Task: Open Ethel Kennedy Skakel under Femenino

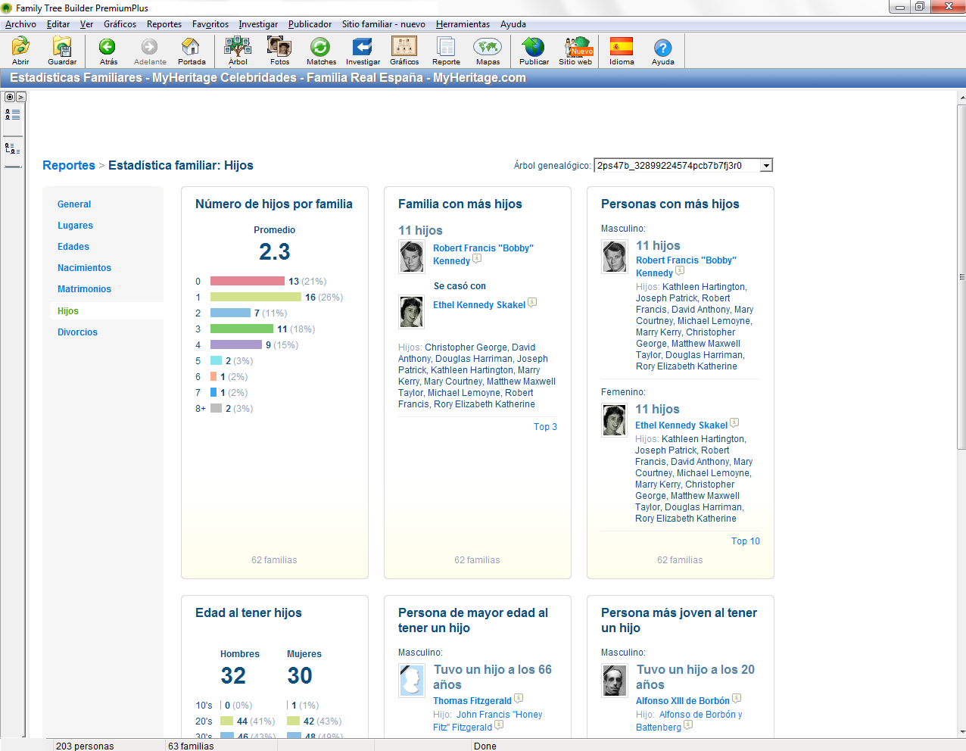Action: point(681,425)
